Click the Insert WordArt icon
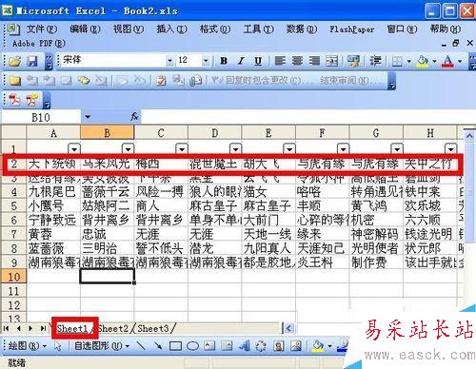 244,345
